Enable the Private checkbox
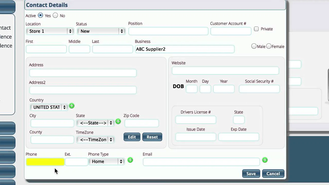 pyautogui.click(x=256, y=29)
